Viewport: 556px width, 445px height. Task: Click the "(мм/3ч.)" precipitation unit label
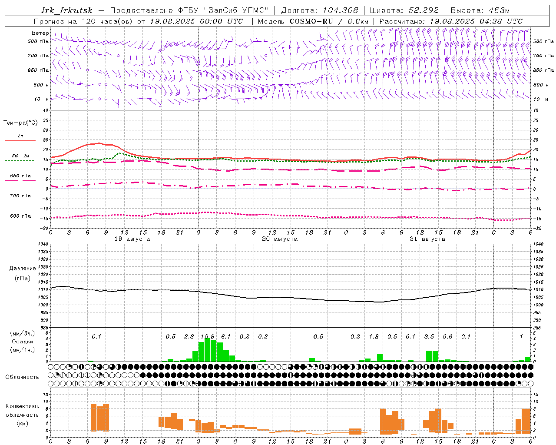[23, 333]
